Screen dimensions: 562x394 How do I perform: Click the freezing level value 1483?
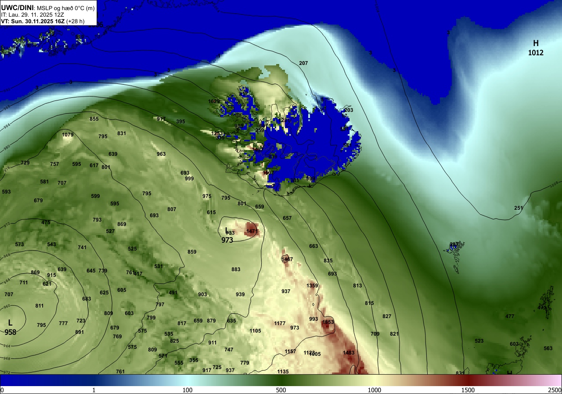tap(349, 353)
